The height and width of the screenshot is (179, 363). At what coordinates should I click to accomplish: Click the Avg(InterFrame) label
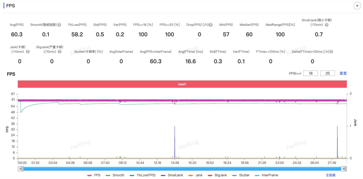[x=121, y=52]
